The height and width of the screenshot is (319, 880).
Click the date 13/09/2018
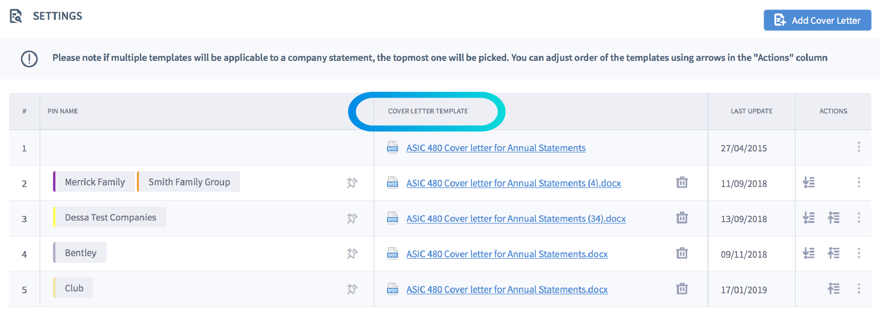(x=744, y=219)
